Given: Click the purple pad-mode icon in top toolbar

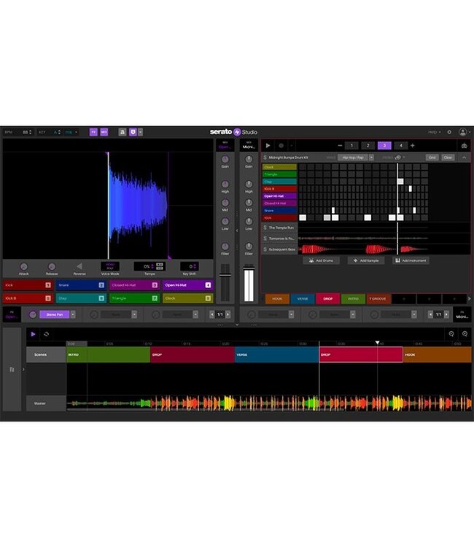Looking at the screenshot, I should point(133,132).
